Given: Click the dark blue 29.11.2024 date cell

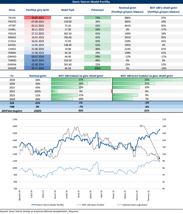Looking at the screenshot, I should click(x=37, y=68).
